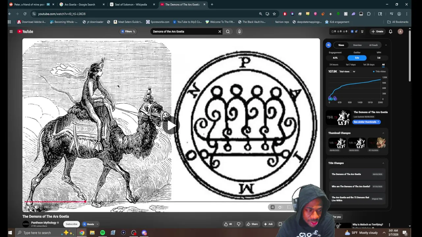422x237 pixels.
Task: Share the video
Action: [x=252, y=224]
